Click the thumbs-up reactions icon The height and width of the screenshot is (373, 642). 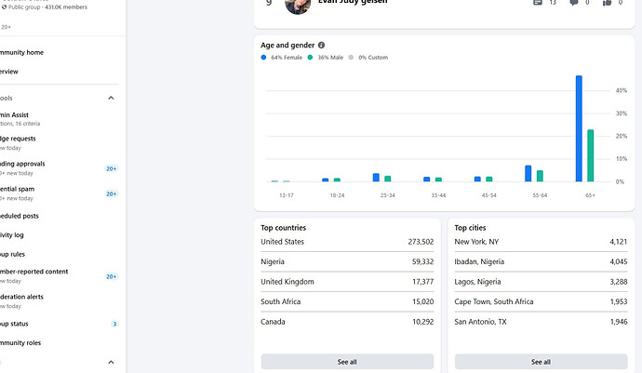click(x=608, y=3)
